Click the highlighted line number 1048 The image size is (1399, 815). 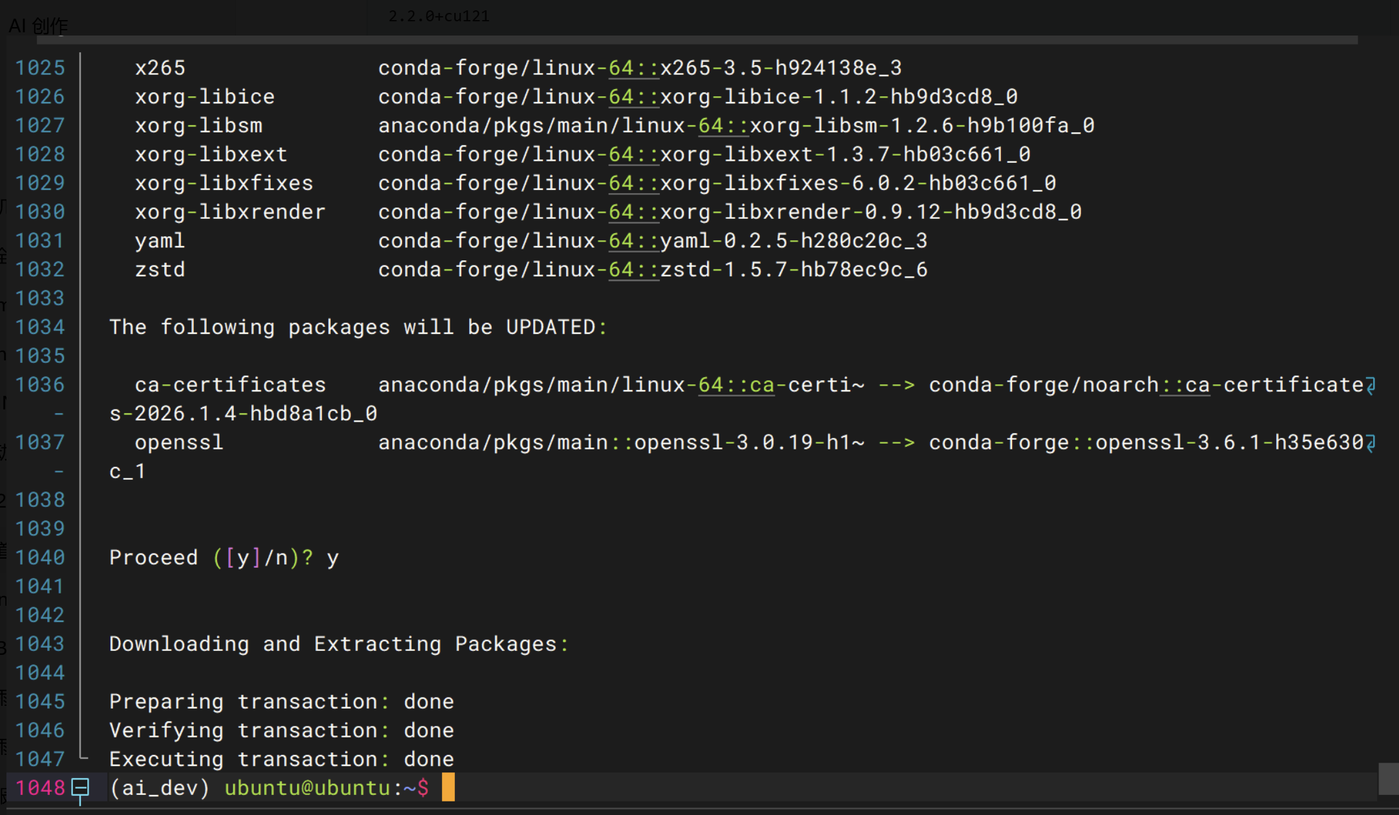pyautogui.click(x=40, y=788)
